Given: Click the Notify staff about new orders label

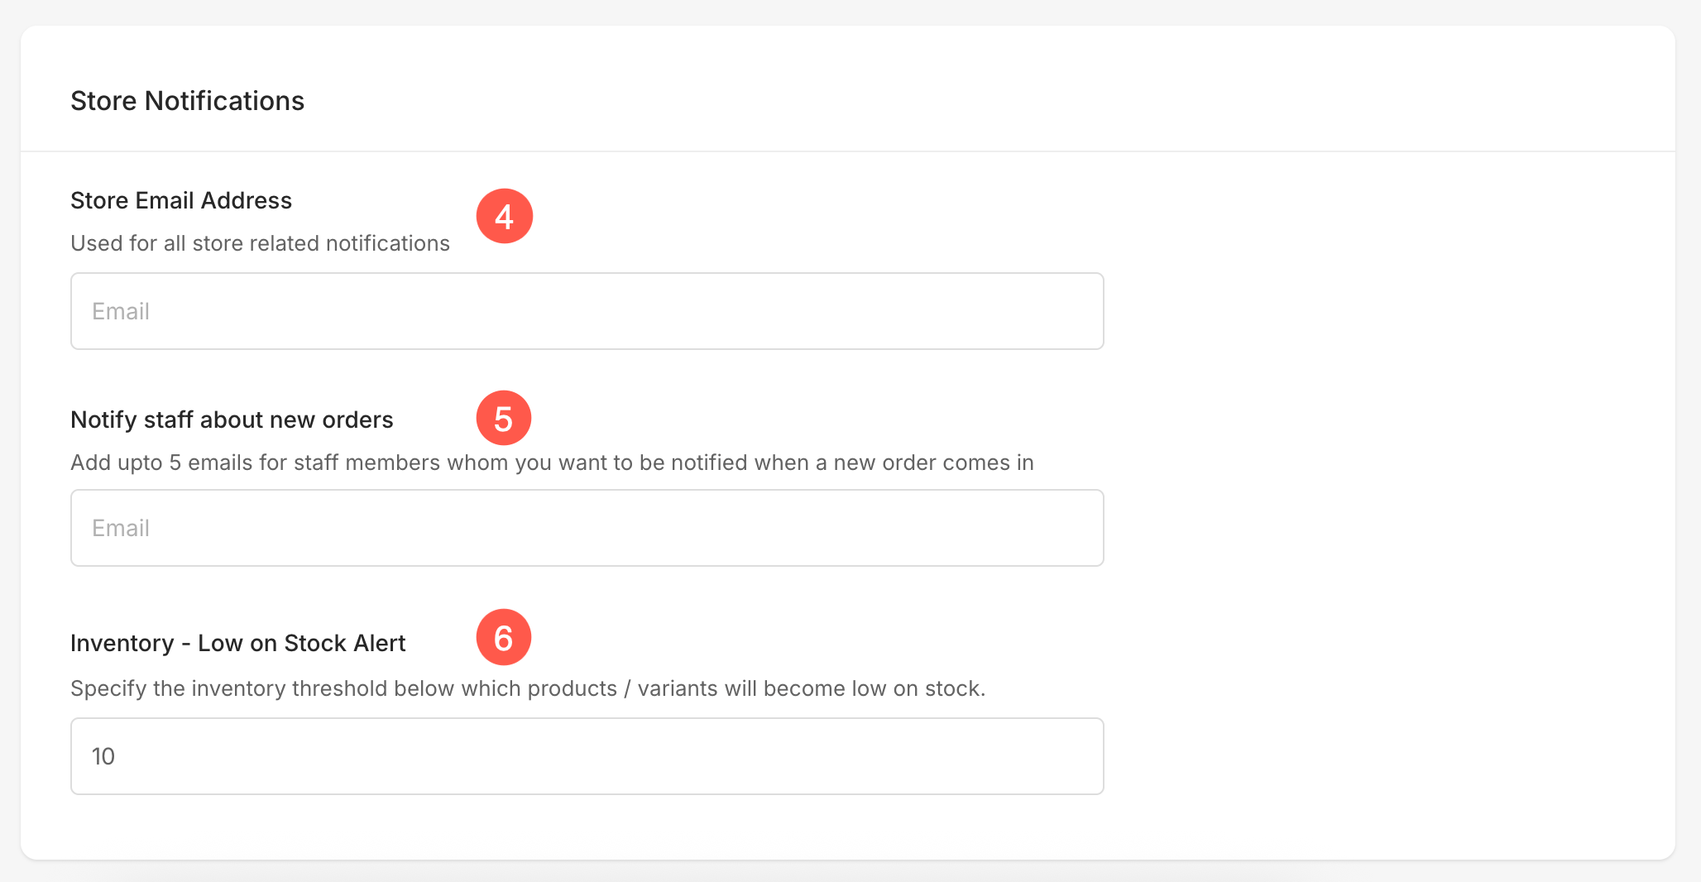Looking at the screenshot, I should [232, 419].
